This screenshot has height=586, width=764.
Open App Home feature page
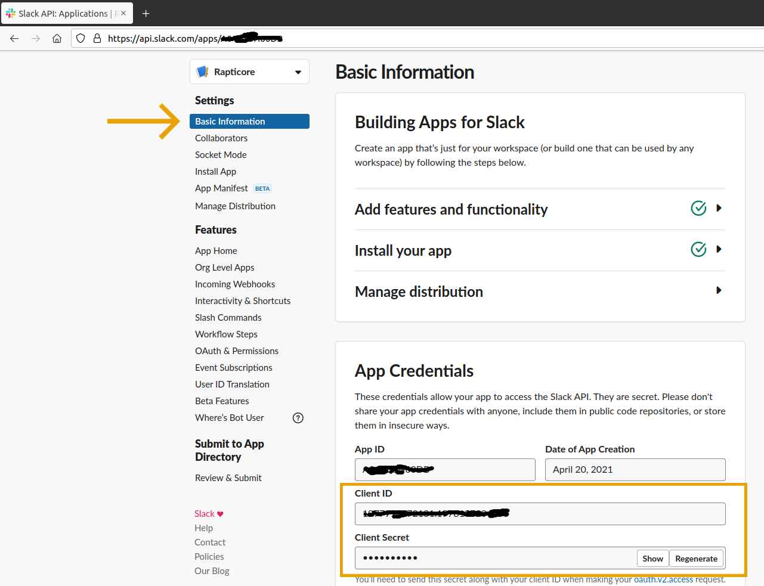coord(216,251)
